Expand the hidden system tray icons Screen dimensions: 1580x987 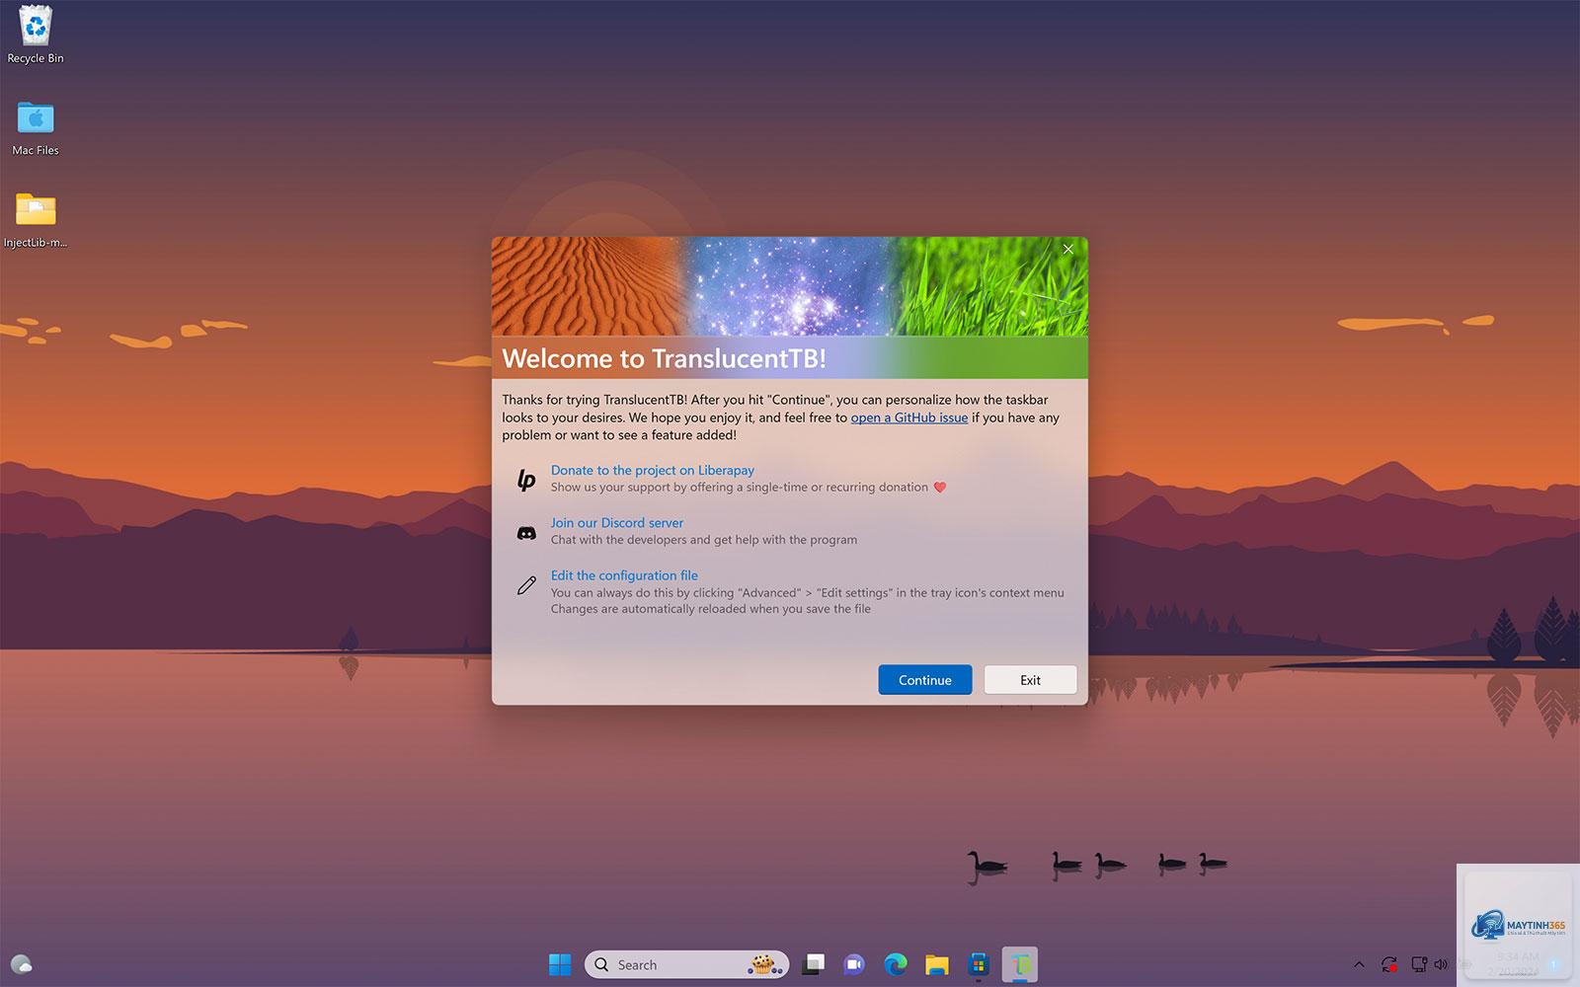(x=1359, y=964)
